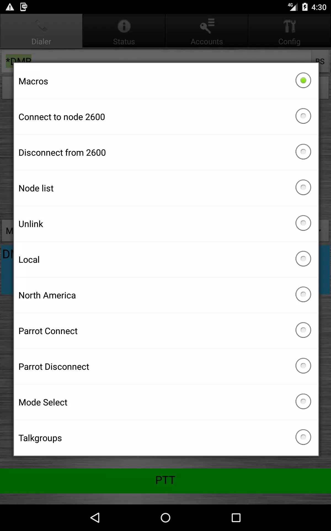Screen dimensions: 331x531
Task: Choose Node list from the dropdown list
Action: 166,188
